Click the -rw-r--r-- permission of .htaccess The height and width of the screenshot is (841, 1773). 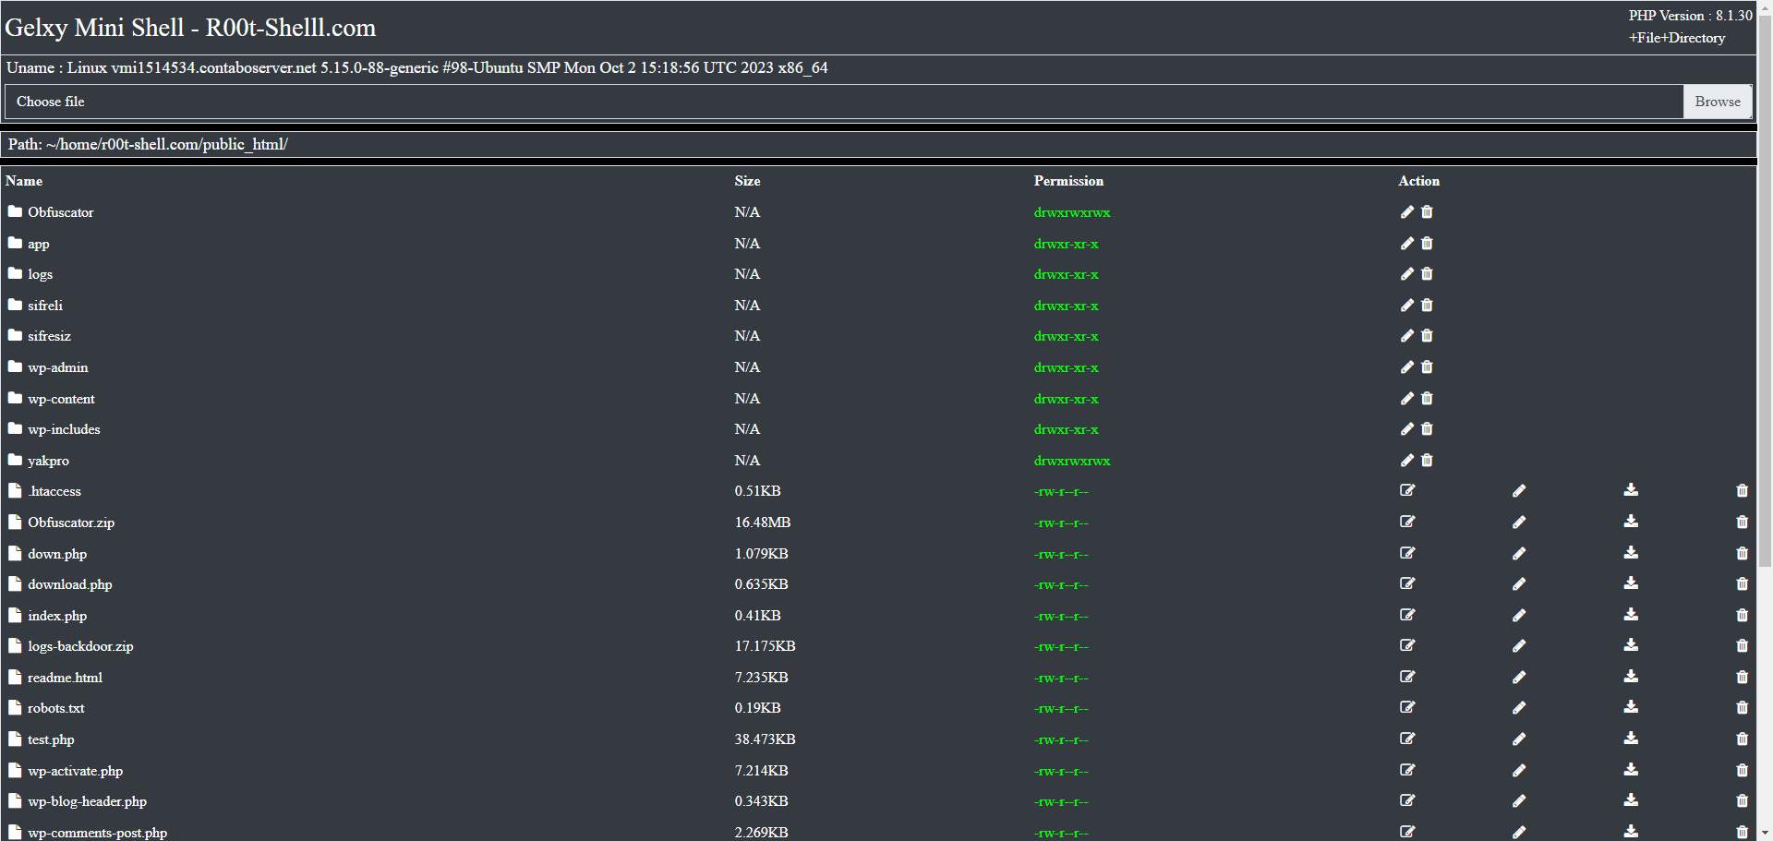point(1061,492)
